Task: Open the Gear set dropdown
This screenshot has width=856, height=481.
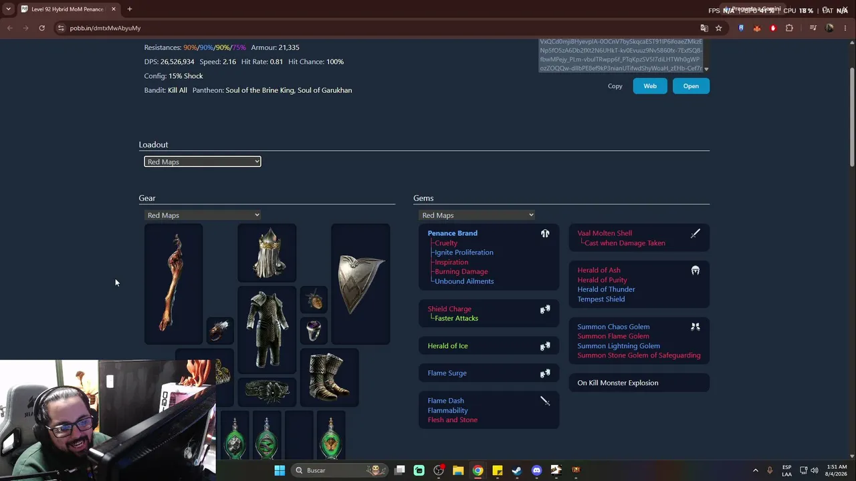Action: 203,215
